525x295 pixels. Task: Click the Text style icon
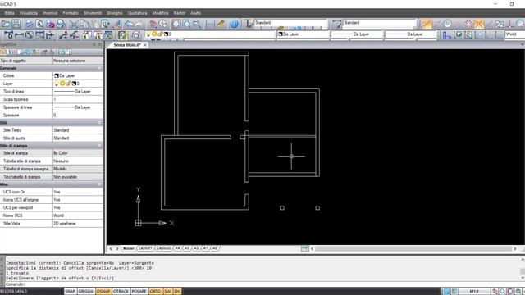point(248,24)
